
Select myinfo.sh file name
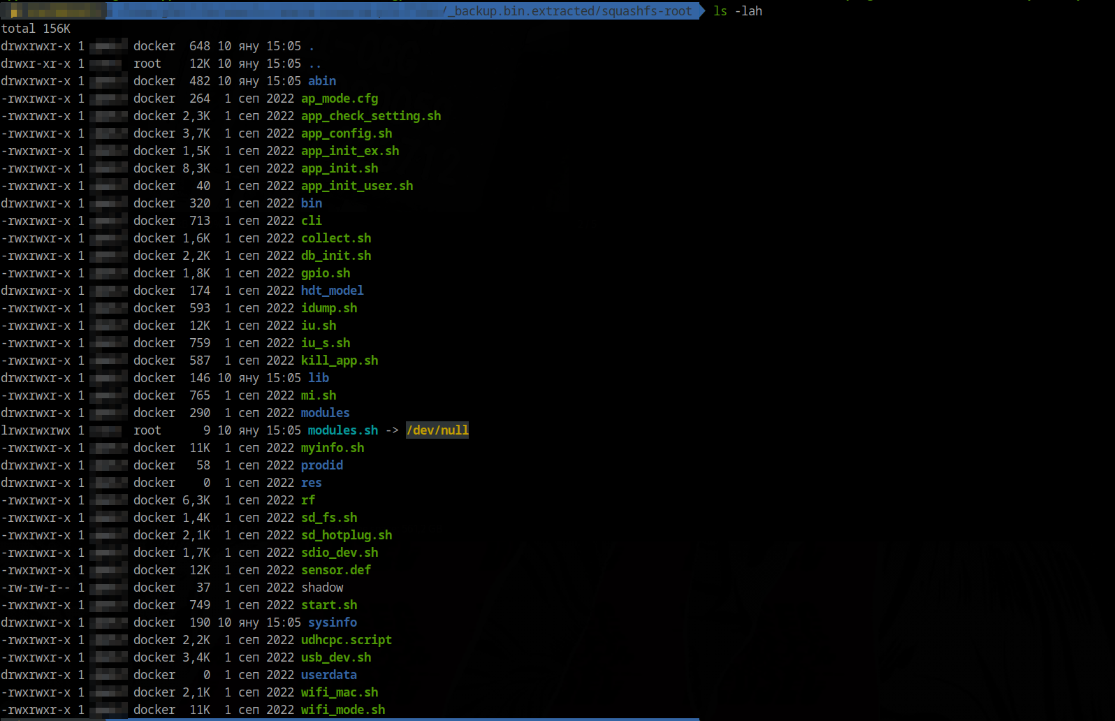click(x=333, y=448)
